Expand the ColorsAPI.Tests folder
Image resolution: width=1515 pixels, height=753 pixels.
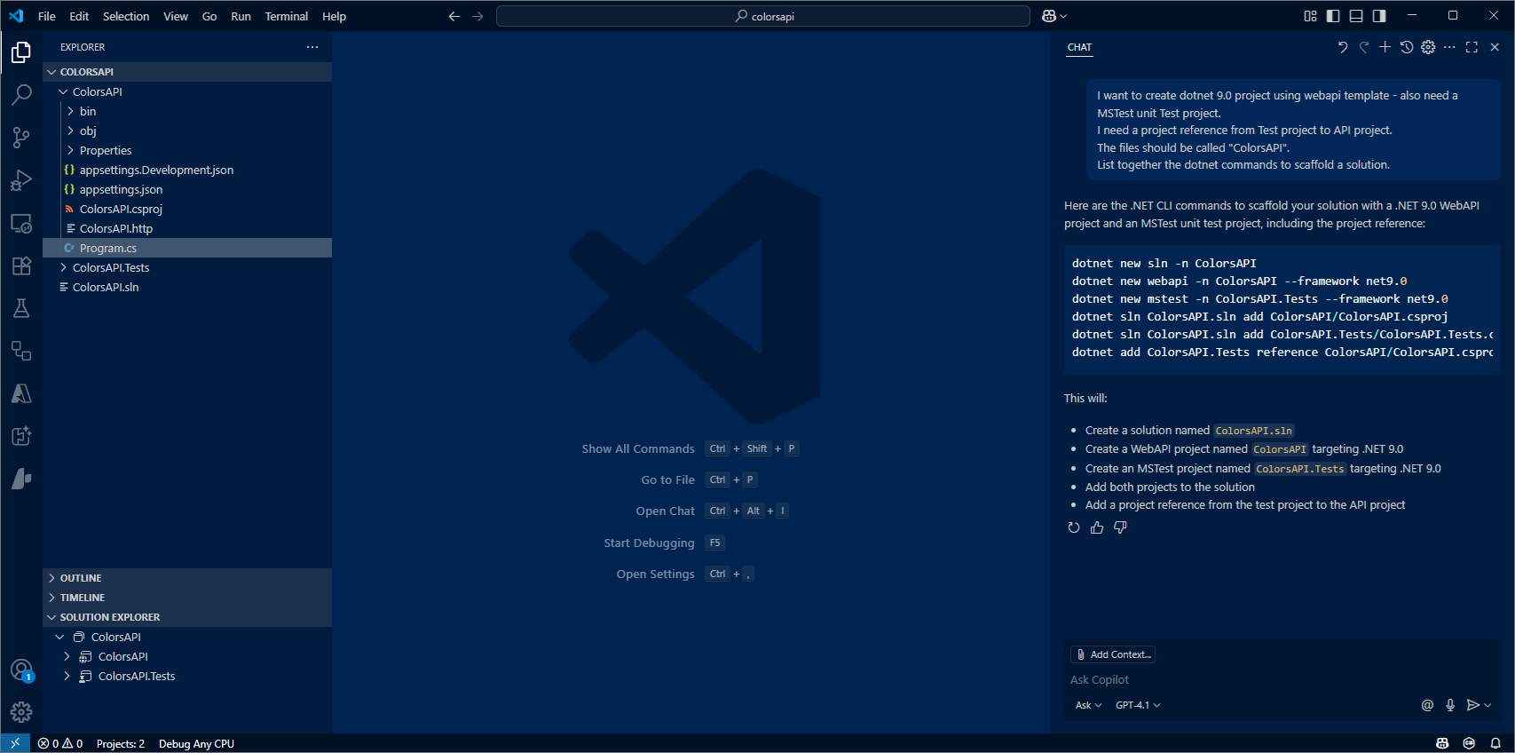click(x=111, y=267)
